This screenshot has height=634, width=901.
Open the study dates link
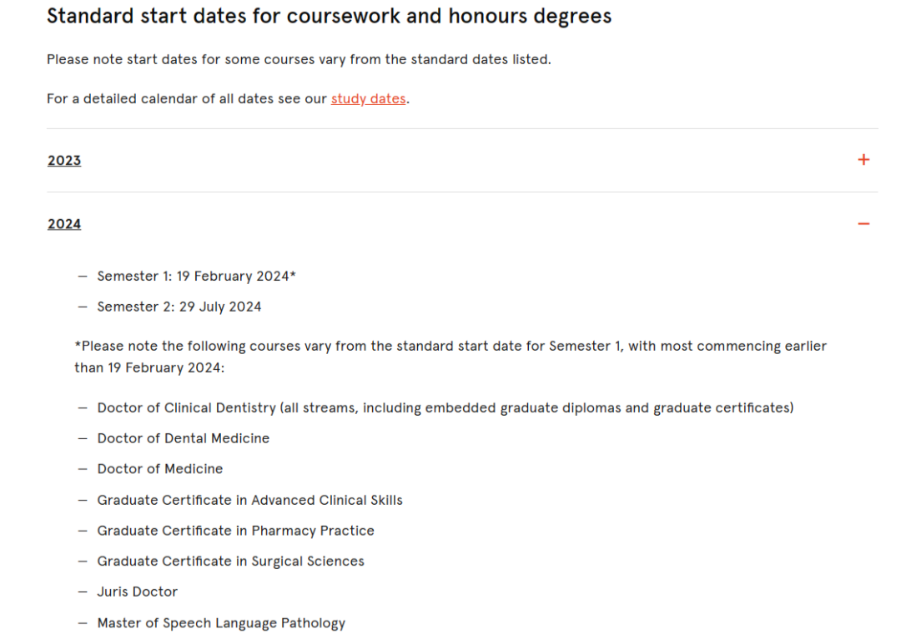pos(369,98)
